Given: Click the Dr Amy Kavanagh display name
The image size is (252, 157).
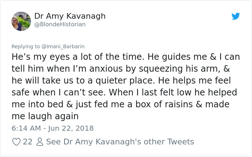Looking at the screenshot, I should click(x=70, y=16).
